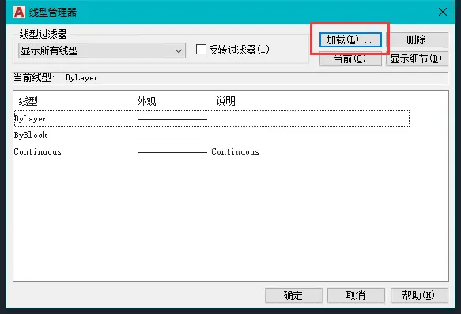The width and height of the screenshot is (461, 314).
Task: Select the ByBlock linetype row
Action: point(212,135)
